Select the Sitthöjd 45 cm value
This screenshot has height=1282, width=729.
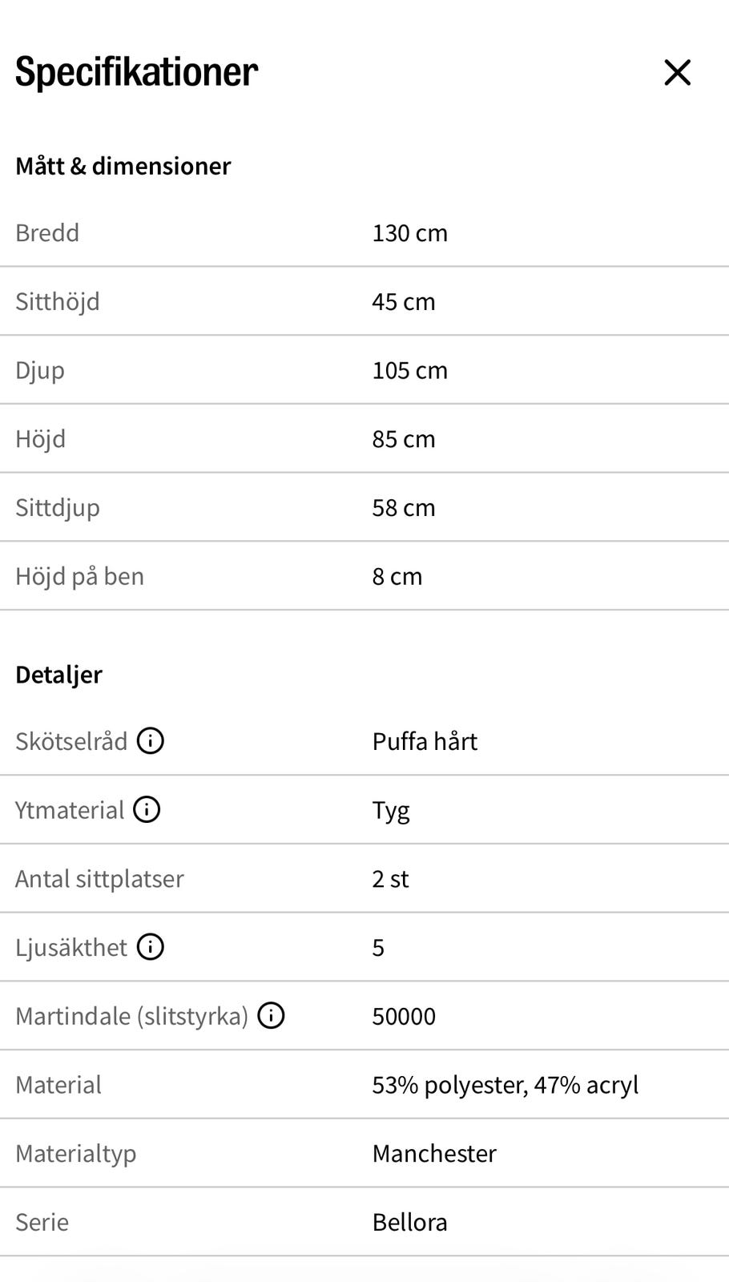[x=404, y=302]
